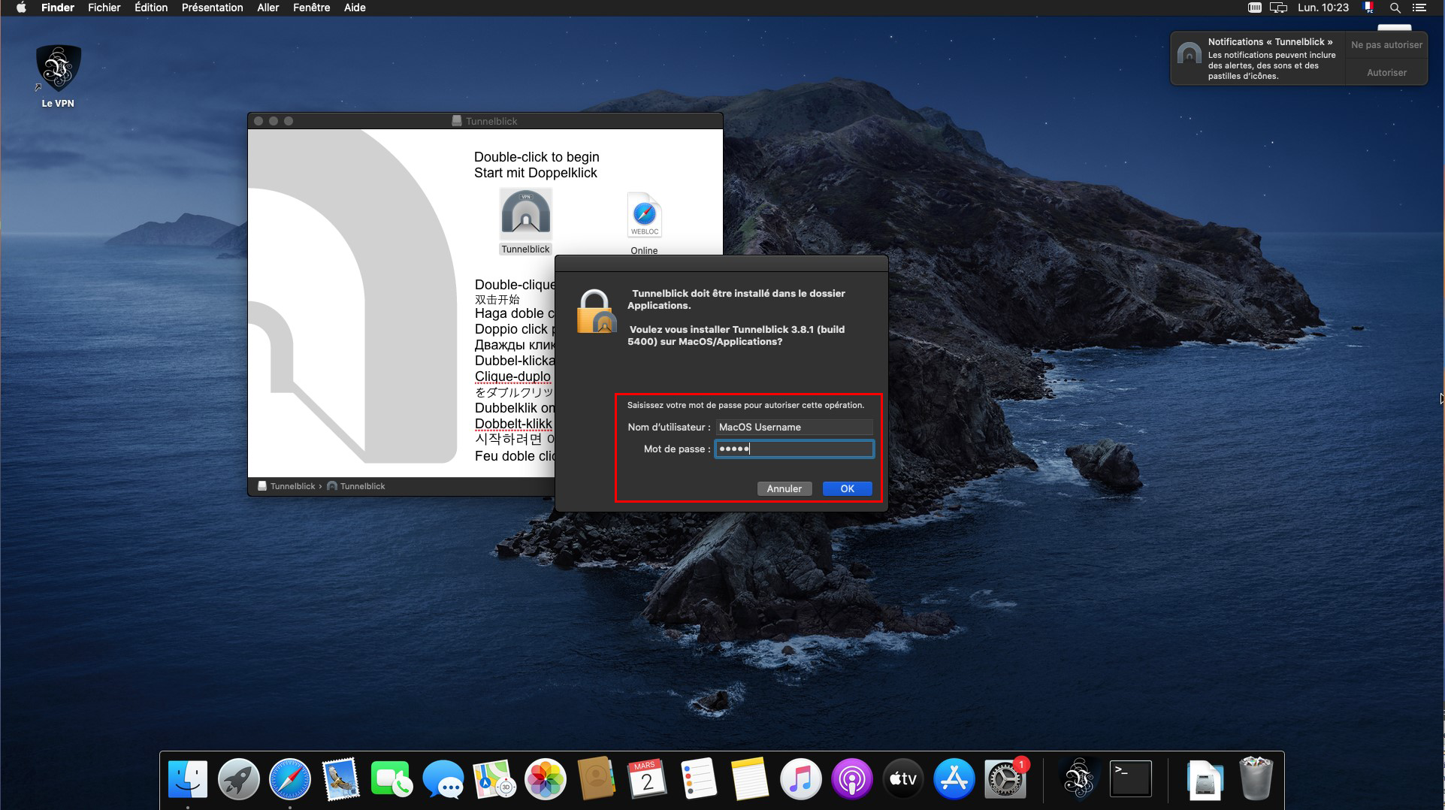Click the keyboard viewer icon in menu bar
The height and width of the screenshot is (810, 1445).
click(1254, 8)
